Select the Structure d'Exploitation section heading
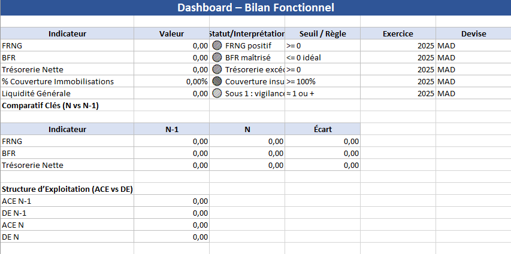 point(67,189)
